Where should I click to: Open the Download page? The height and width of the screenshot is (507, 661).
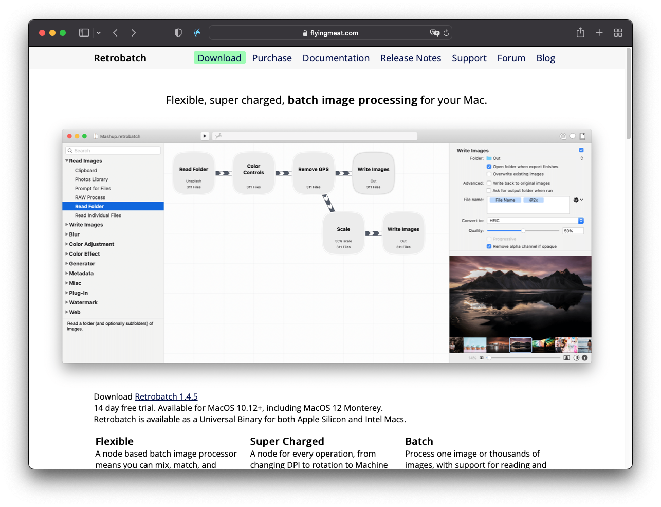[x=219, y=58]
